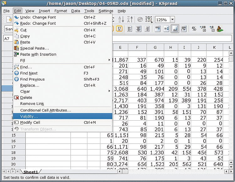
Task: Go to next sheet tab arrow
Action: tap(13, 171)
